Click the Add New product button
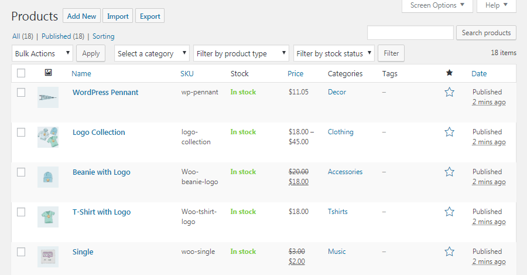The image size is (527, 275). click(81, 16)
